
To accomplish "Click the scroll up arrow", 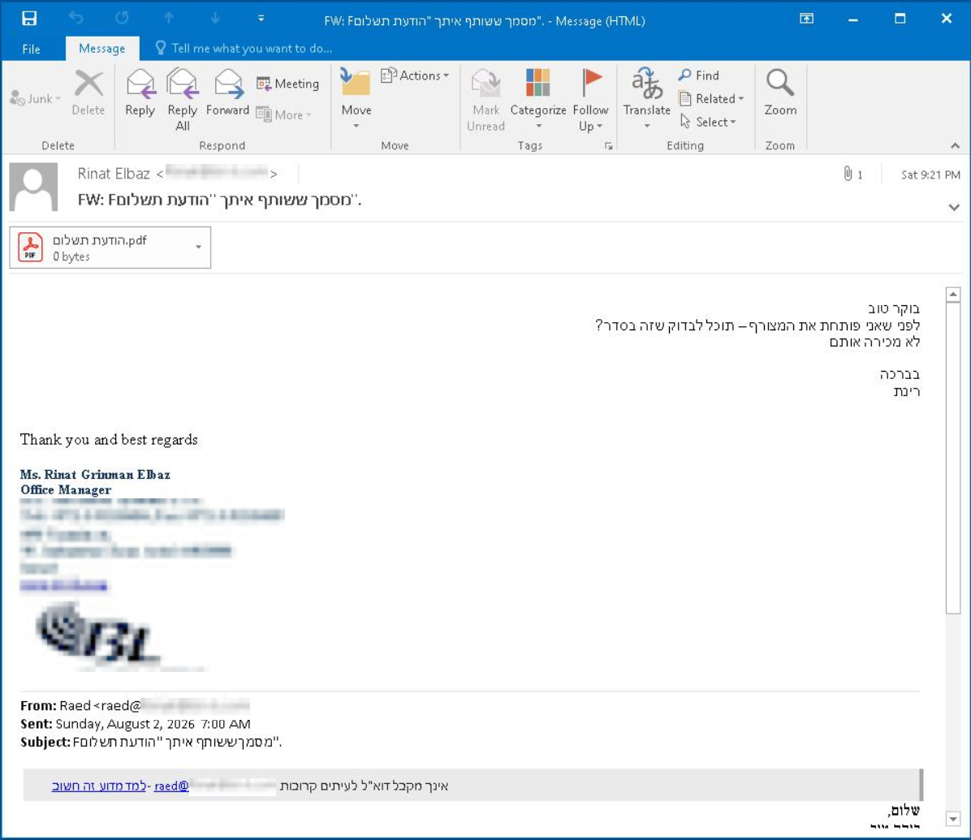I will pyautogui.click(x=953, y=295).
